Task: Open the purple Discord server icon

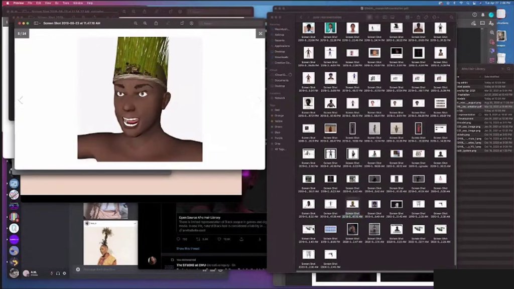Action: click(x=14, y=239)
